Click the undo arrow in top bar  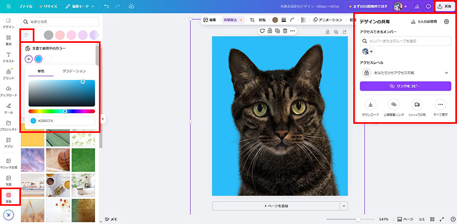[x=106, y=6]
